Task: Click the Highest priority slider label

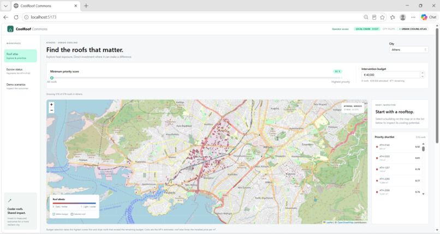Action: point(341,82)
